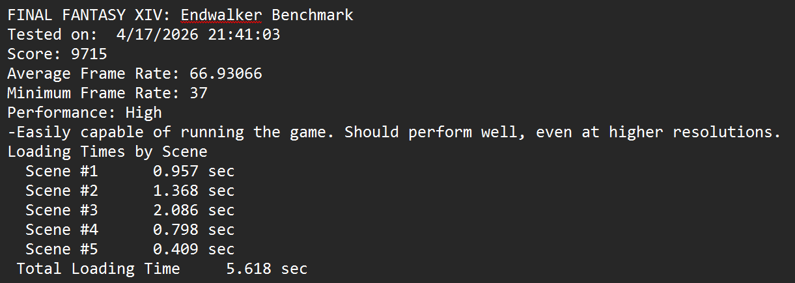Click the "Scene #1" label
The height and width of the screenshot is (283, 795).
coord(61,171)
